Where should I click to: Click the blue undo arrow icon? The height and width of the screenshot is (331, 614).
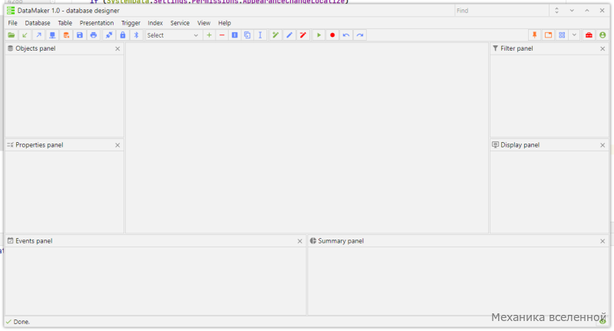[346, 35]
